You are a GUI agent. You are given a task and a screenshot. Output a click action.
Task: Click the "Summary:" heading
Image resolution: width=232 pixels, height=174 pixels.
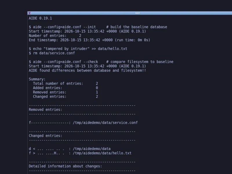click(x=37, y=79)
